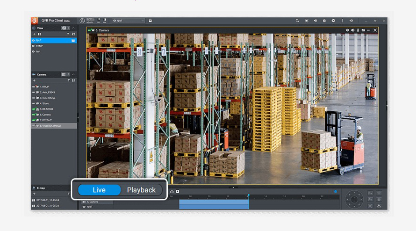Take a snapshot with the camera icon
This screenshot has height=231, width=416.
[x=363, y=30]
